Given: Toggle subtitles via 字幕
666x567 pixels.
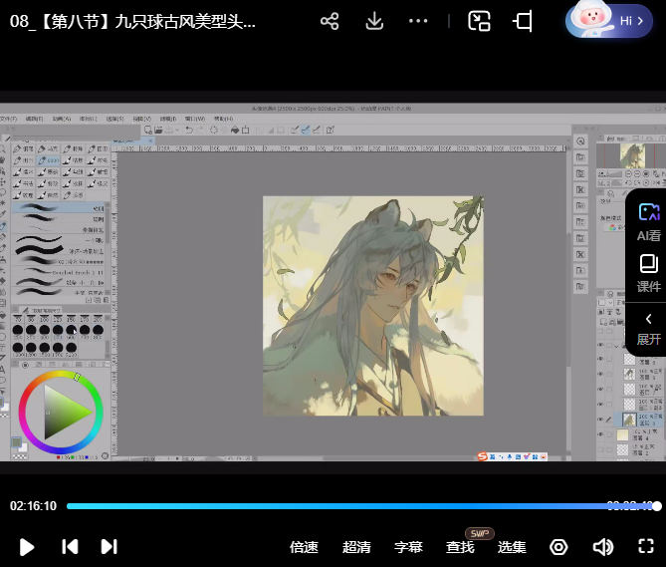Looking at the screenshot, I should (408, 547).
